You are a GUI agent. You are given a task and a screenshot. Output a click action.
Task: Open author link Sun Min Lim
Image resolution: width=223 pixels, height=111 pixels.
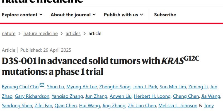[x=173, y=87]
